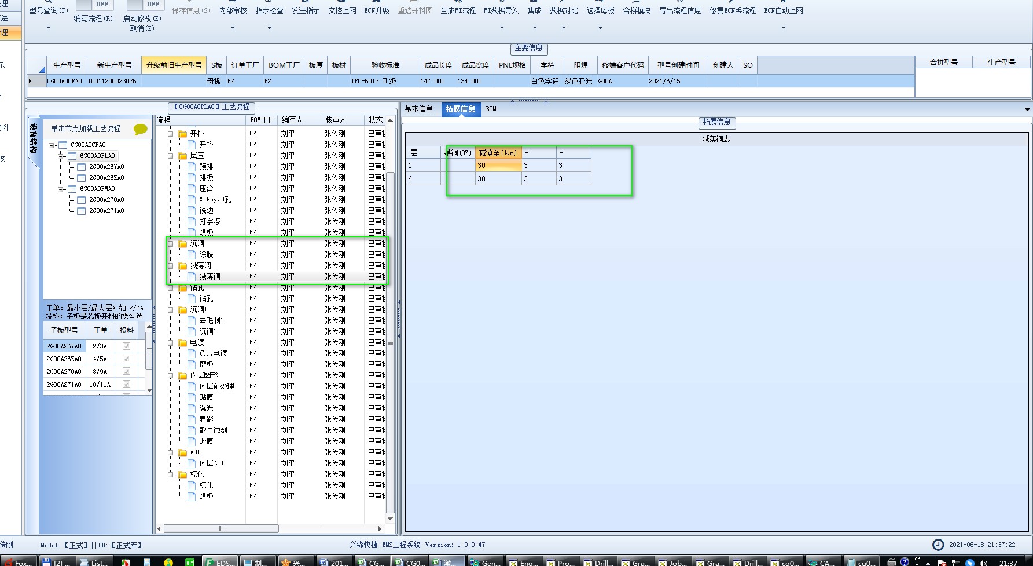Select the 钻孔 leaf process step
The height and width of the screenshot is (566, 1033).
pyautogui.click(x=206, y=298)
